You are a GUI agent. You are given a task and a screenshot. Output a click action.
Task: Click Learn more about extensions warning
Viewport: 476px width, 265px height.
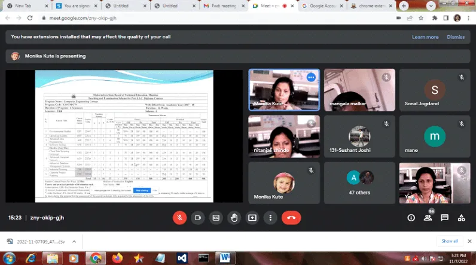tap(425, 37)
